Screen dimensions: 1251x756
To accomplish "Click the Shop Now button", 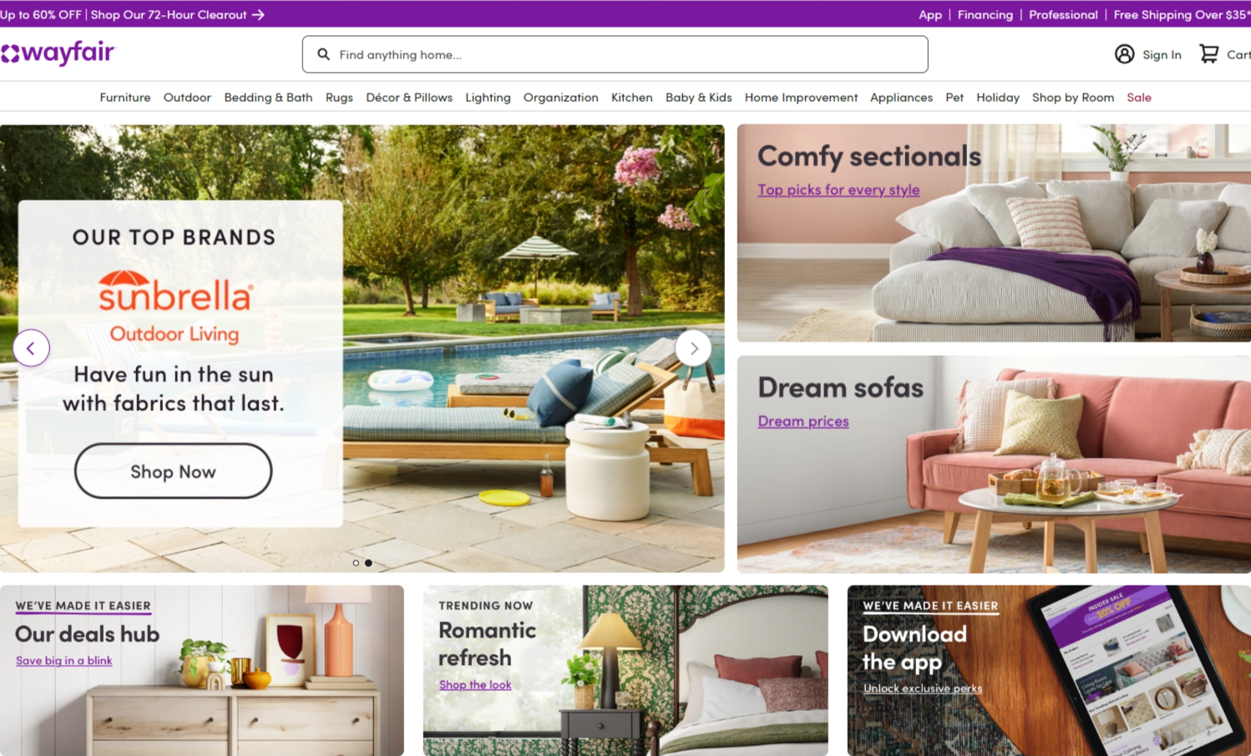I will 173,471.
